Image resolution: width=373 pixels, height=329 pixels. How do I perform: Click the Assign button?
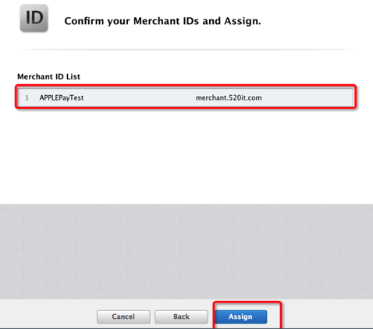[240, 317]
